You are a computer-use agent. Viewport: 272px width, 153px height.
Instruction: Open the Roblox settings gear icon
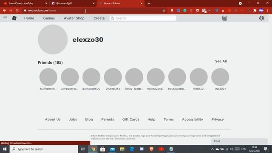click(262, 18)
